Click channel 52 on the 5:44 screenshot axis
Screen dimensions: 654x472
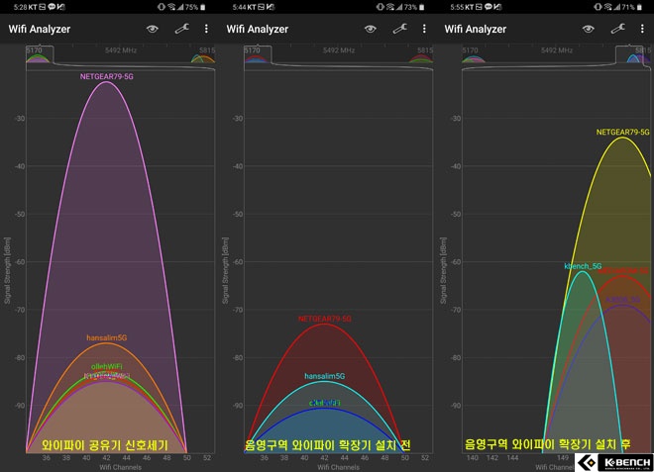coord(425,458)
